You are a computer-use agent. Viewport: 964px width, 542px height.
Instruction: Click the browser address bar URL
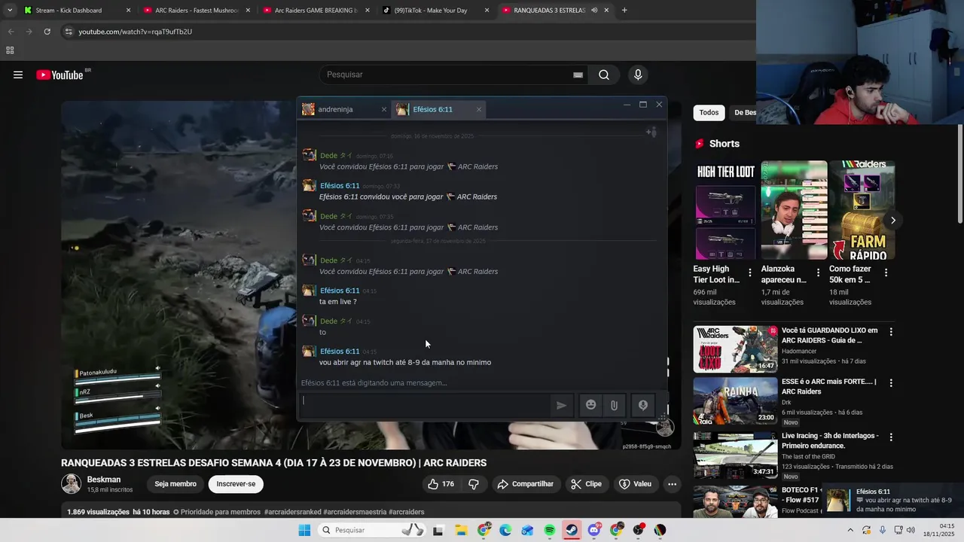tap(136, 32)
